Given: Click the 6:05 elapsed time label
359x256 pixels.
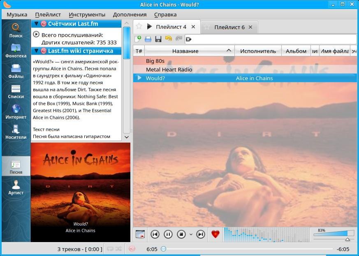Looking at the screenshot, I should pos(152,249).
